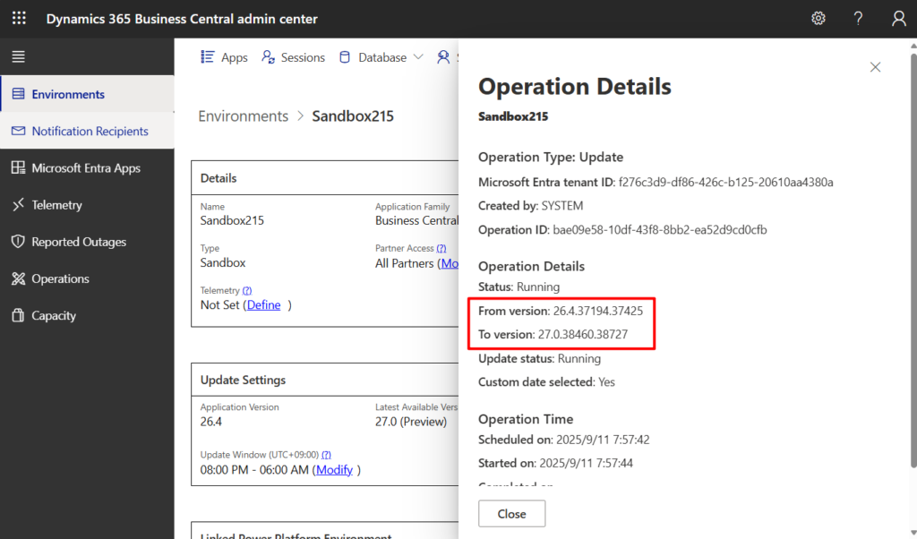Viewport: 917px width, 539px height.
Task: Open Microsoft Entra Apps section
Action: (x=86, y=168)
